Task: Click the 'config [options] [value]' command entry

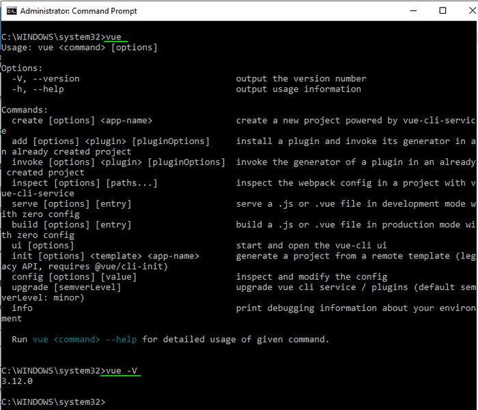Action: tap(74, 277)
